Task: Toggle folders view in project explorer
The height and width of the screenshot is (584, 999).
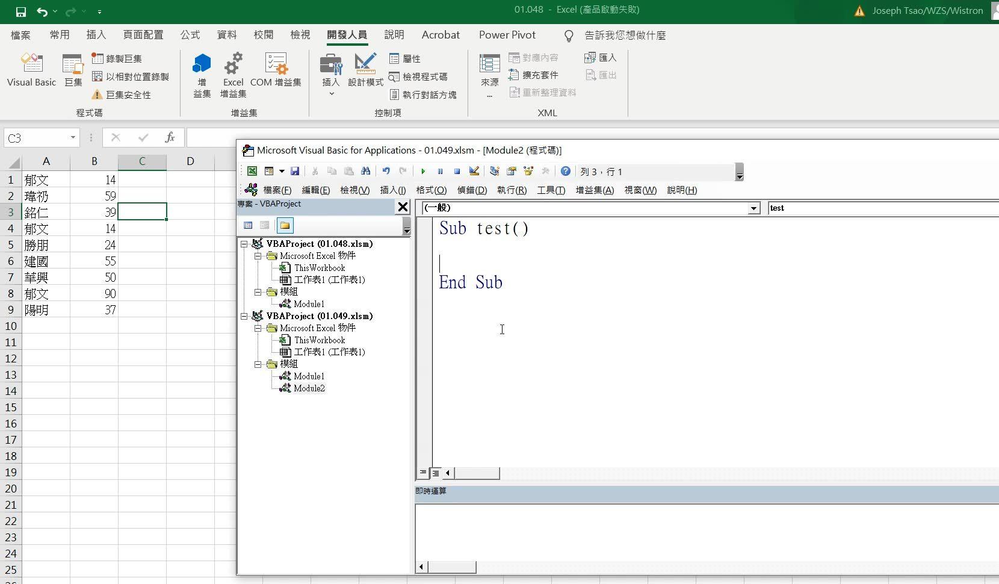Action: [x=285, y=225]
